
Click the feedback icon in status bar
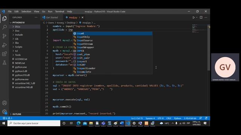pyautogui.click(x=200, y=118)
